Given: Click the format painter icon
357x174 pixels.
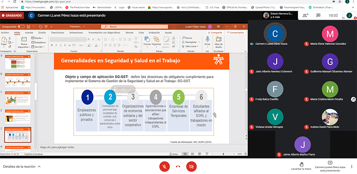Looking at the screenshot, I should (9, 46).
